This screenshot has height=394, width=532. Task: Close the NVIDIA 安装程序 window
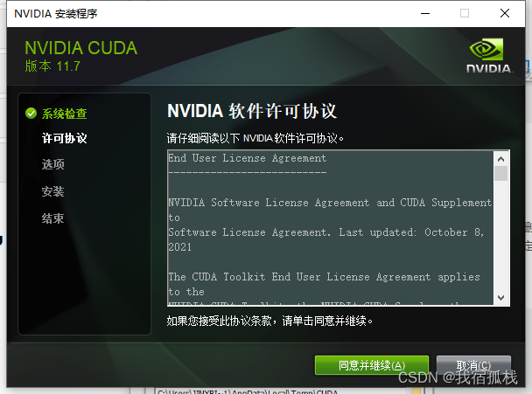tap(505, 14)
